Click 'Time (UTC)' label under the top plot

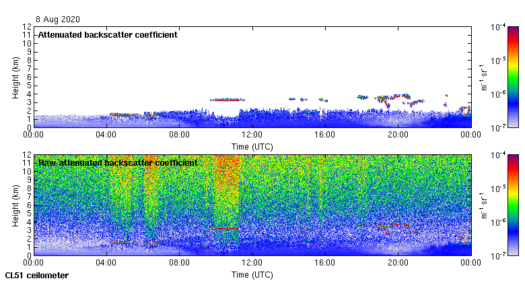(252, 147)
